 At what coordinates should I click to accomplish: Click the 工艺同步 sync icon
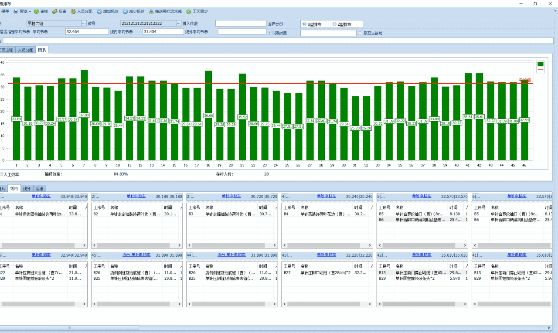click(x=189, y=11)
